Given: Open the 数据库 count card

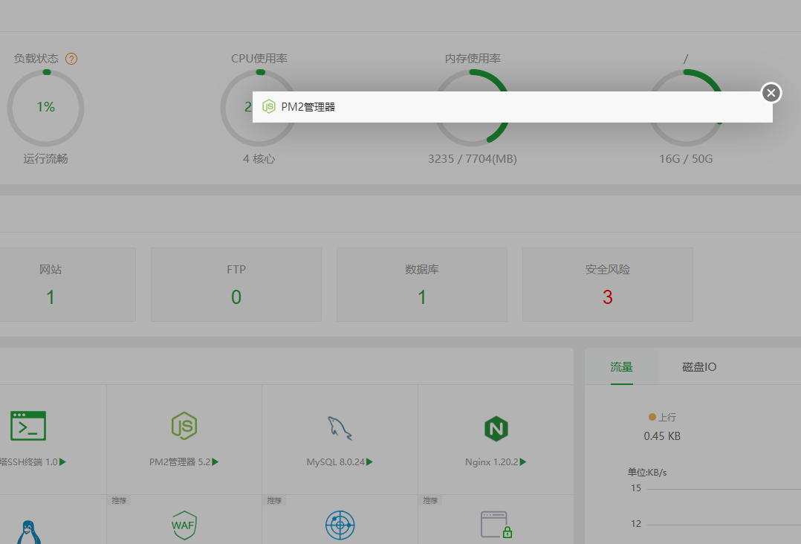Looking at the screenshot, I should [422, 285].
